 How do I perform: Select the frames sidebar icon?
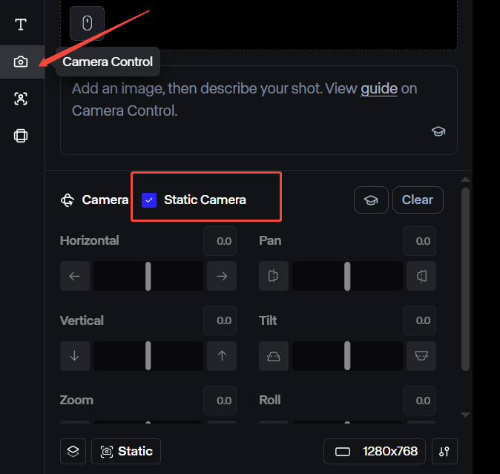click(x=21, y=136)
